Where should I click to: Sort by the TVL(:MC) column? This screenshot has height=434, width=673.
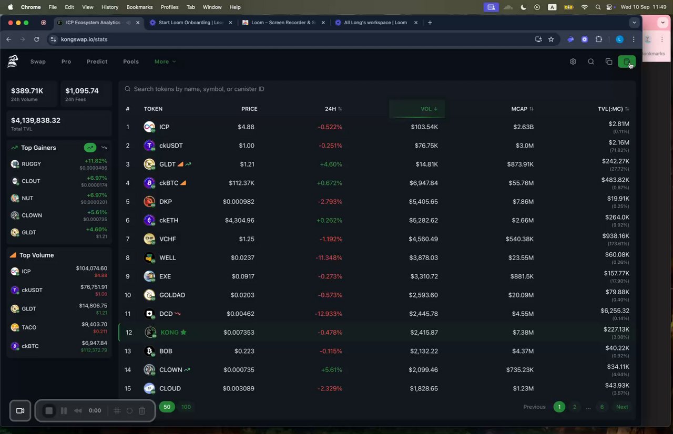(x=613, y=109)
